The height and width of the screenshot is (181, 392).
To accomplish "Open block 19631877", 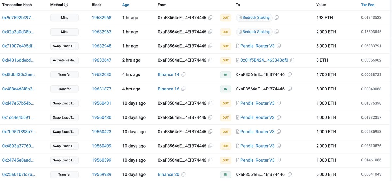I will (x=102, y=89).
